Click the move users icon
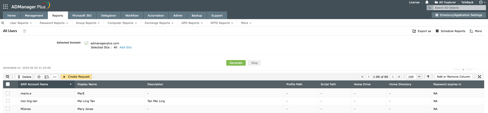The image size is (488, 113). (47, 77)
